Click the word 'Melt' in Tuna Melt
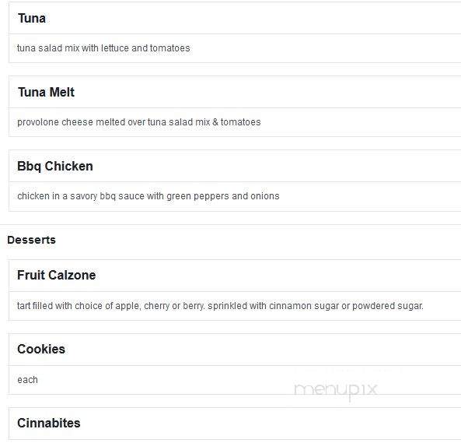Viewport: 461px width, 443px height. (x=62, y=92)
